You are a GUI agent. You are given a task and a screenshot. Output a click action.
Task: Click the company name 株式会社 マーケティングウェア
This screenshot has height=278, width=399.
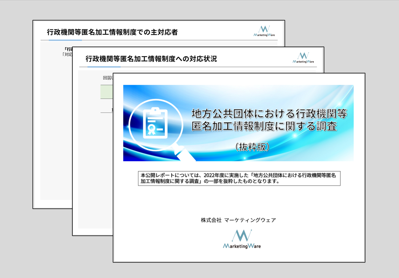pyautogui.click(x=238, y=220)
